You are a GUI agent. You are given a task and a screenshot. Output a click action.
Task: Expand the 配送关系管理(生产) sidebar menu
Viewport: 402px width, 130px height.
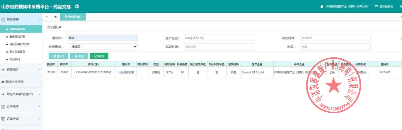21,94
